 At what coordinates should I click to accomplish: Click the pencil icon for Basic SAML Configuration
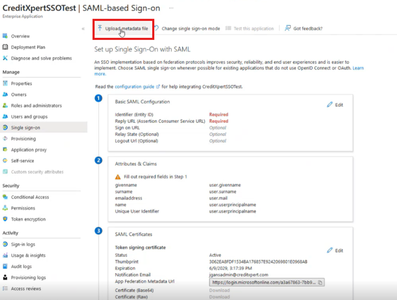point(330,105)
